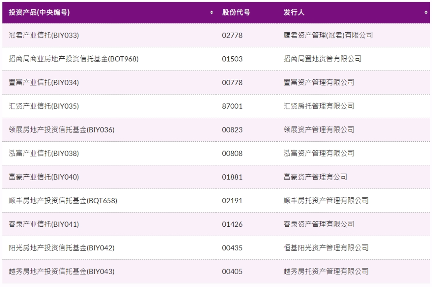Click the 股份代号 column header

(x=236, y=12)
